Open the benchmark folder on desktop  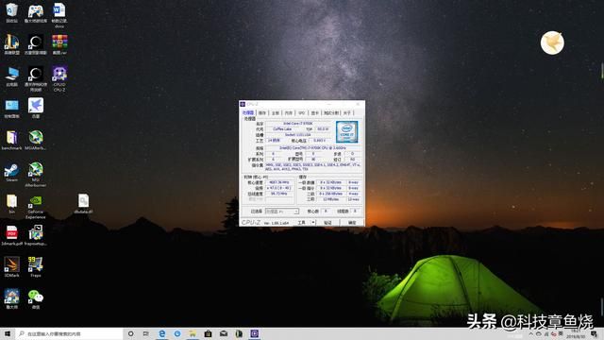tap(11, 140)
